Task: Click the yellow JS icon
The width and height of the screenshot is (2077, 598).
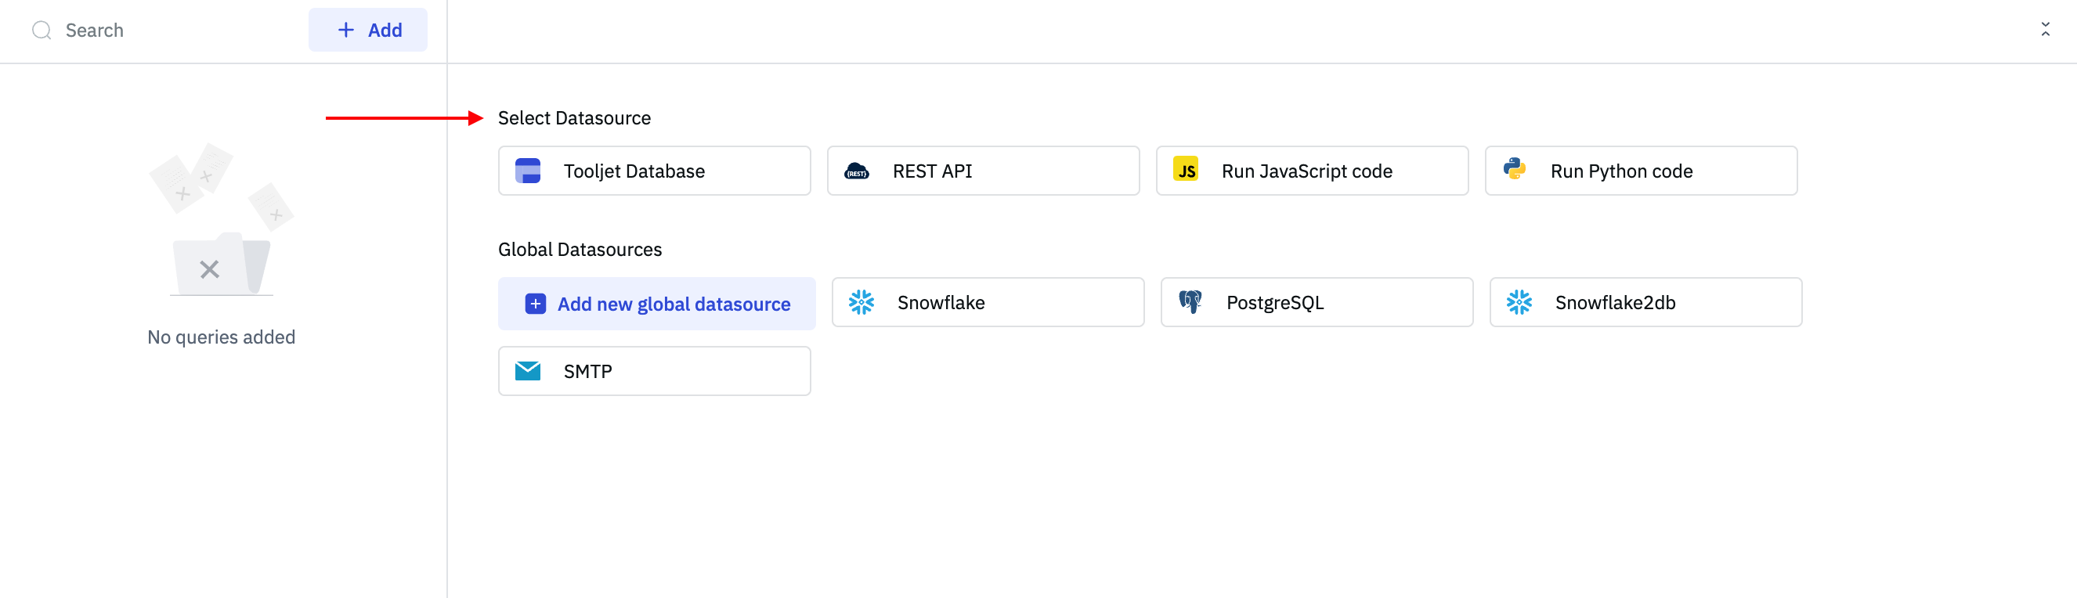Action: [1185, 170]
